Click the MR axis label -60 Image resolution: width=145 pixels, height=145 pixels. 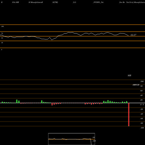pyautogui.click(x=142, y=119)
